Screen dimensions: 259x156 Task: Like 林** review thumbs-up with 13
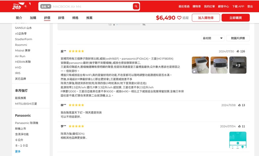[x=239, y=105]
